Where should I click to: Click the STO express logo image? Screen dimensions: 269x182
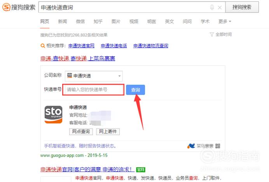click(x=53, y=114)
